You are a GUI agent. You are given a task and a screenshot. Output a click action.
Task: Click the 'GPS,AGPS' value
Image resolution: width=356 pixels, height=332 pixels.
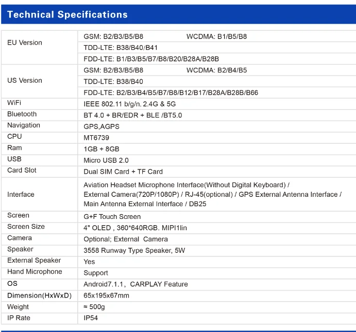(101, 126)
